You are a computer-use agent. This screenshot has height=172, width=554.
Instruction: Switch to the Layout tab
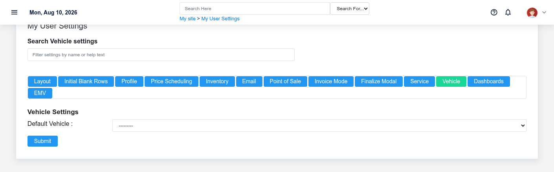point(42,81)
